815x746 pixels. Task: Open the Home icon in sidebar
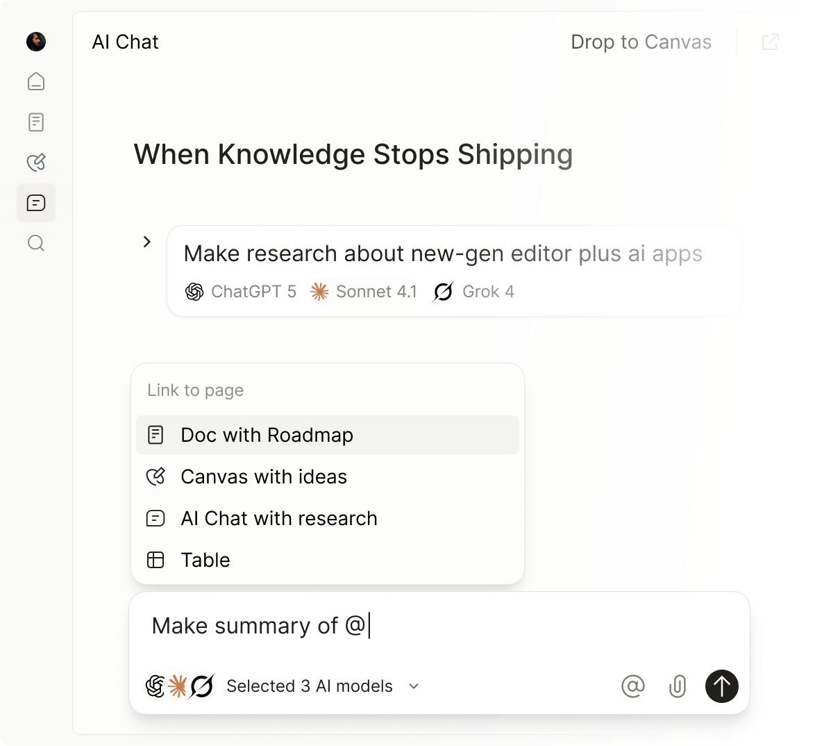36,82
